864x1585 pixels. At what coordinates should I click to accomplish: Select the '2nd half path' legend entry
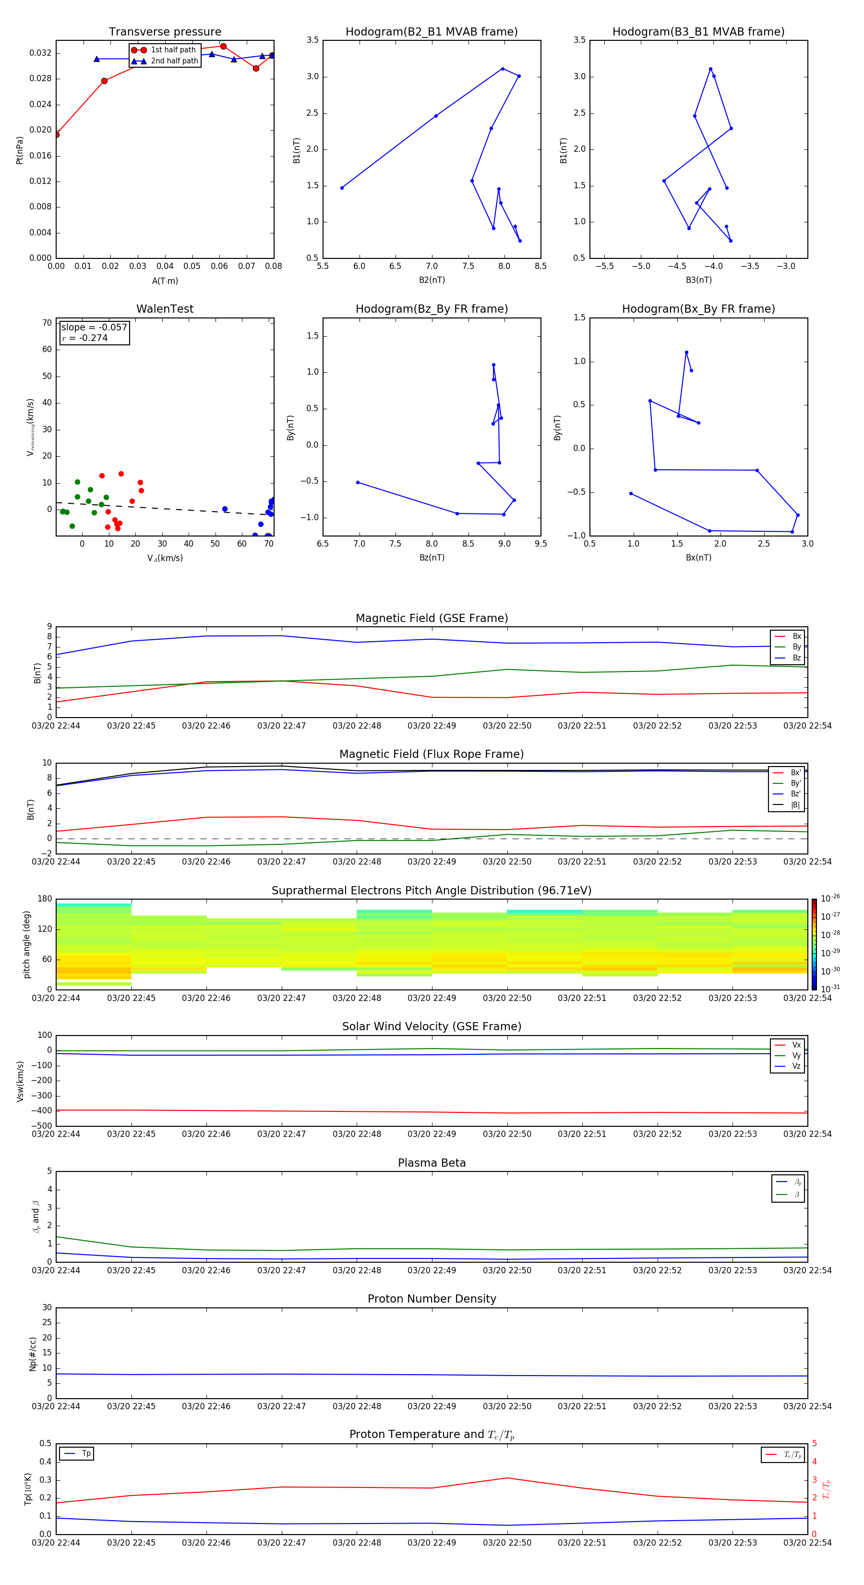coord(166,61)
